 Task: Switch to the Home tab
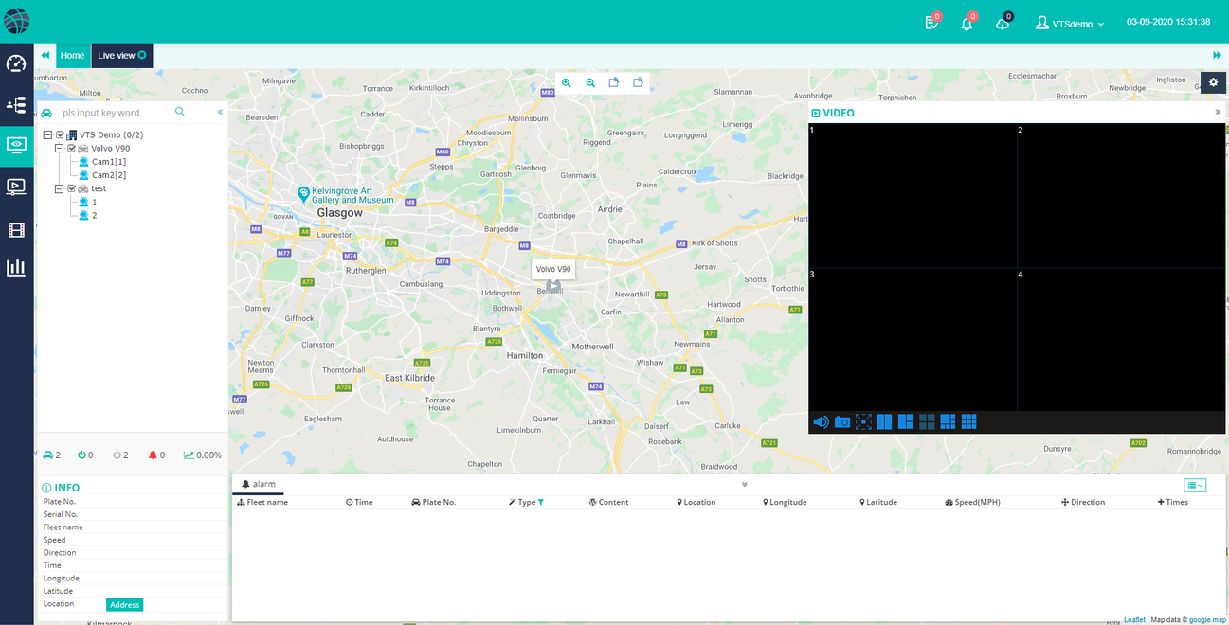pos(72,55)
